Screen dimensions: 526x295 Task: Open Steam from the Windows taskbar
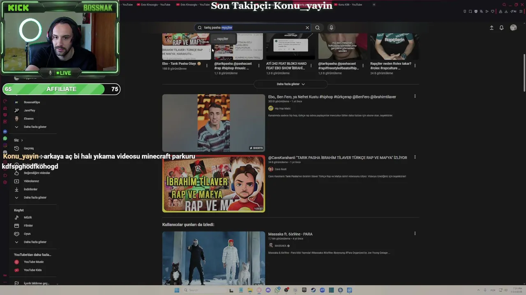point(313,290)
